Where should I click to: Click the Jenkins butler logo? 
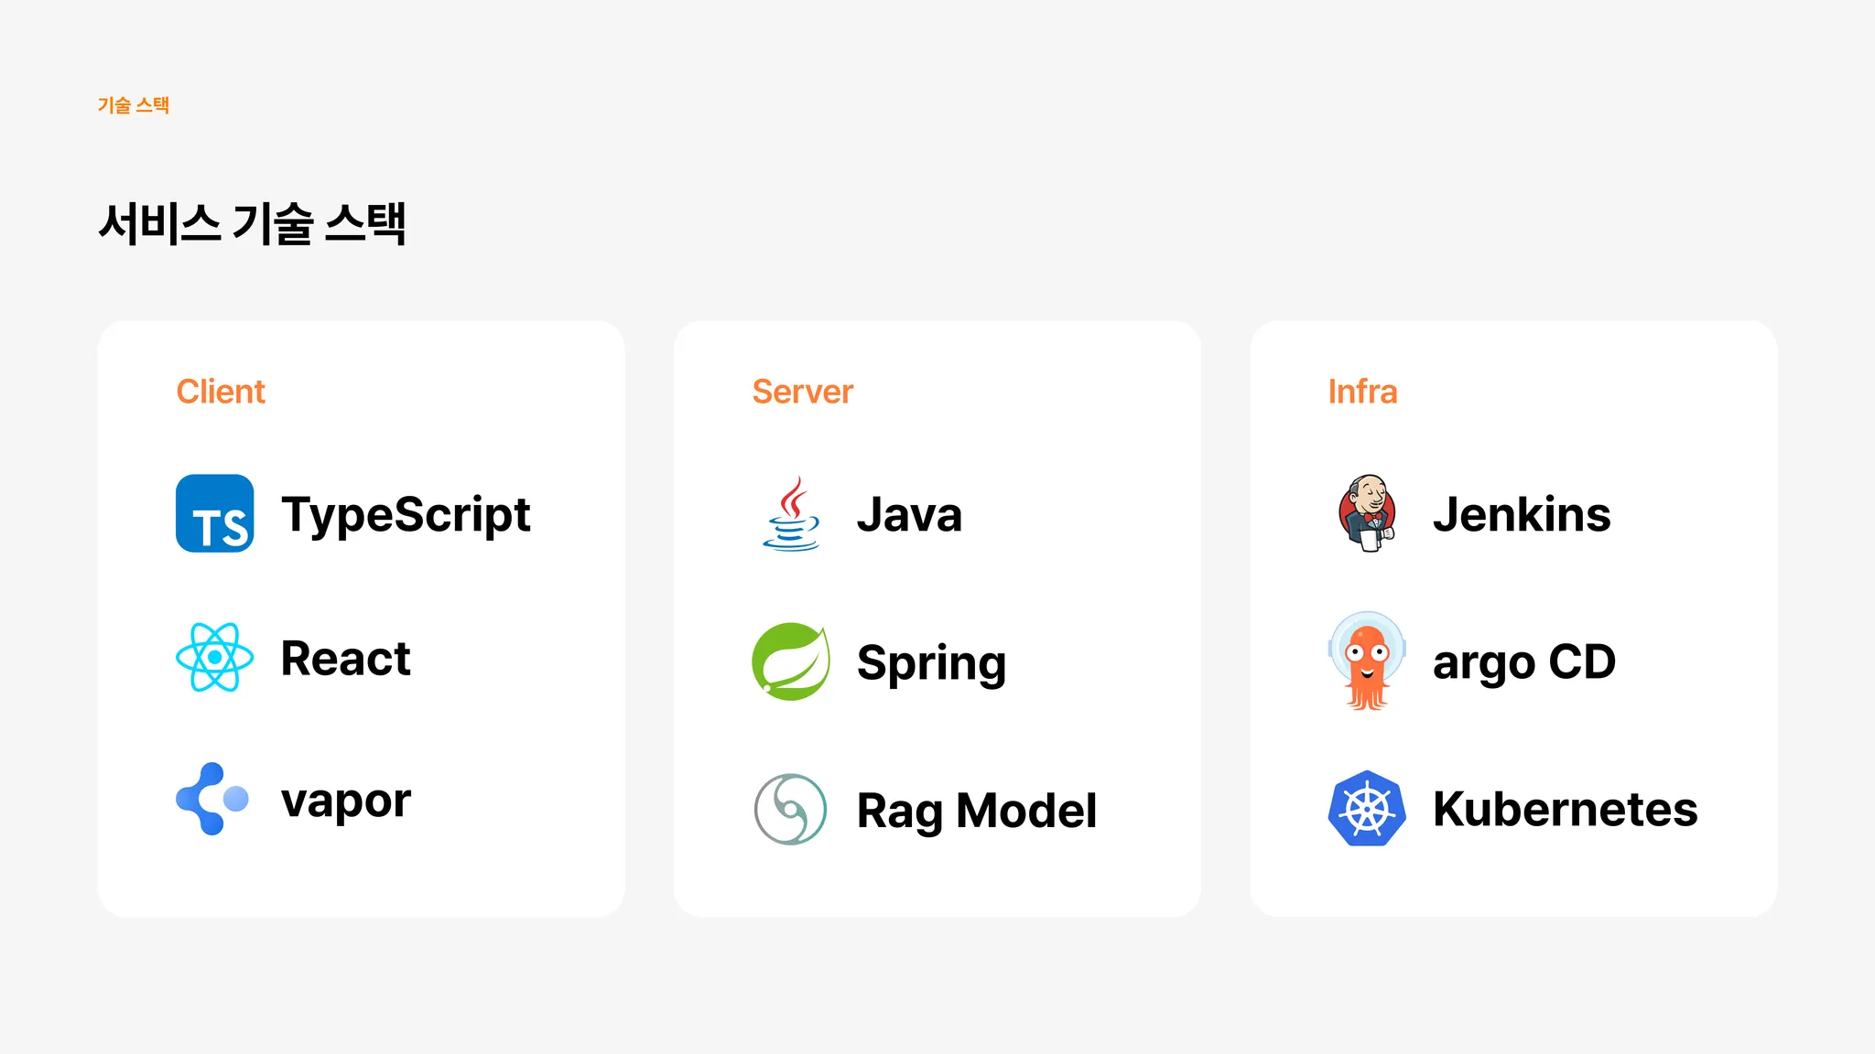[x=1367, y=513]
